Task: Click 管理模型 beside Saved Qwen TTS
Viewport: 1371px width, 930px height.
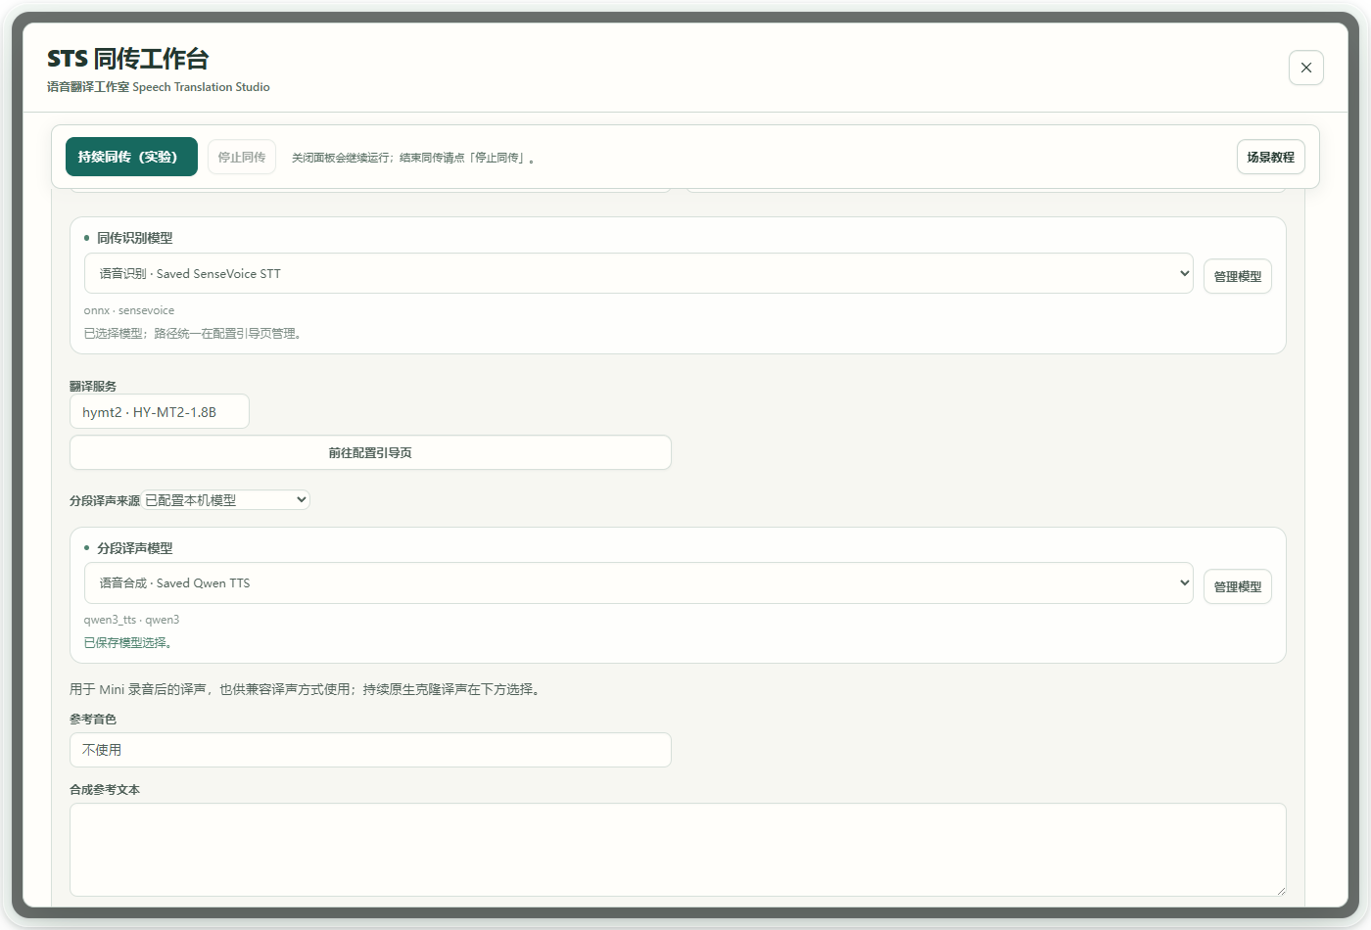Action: tap(1238, 586)
